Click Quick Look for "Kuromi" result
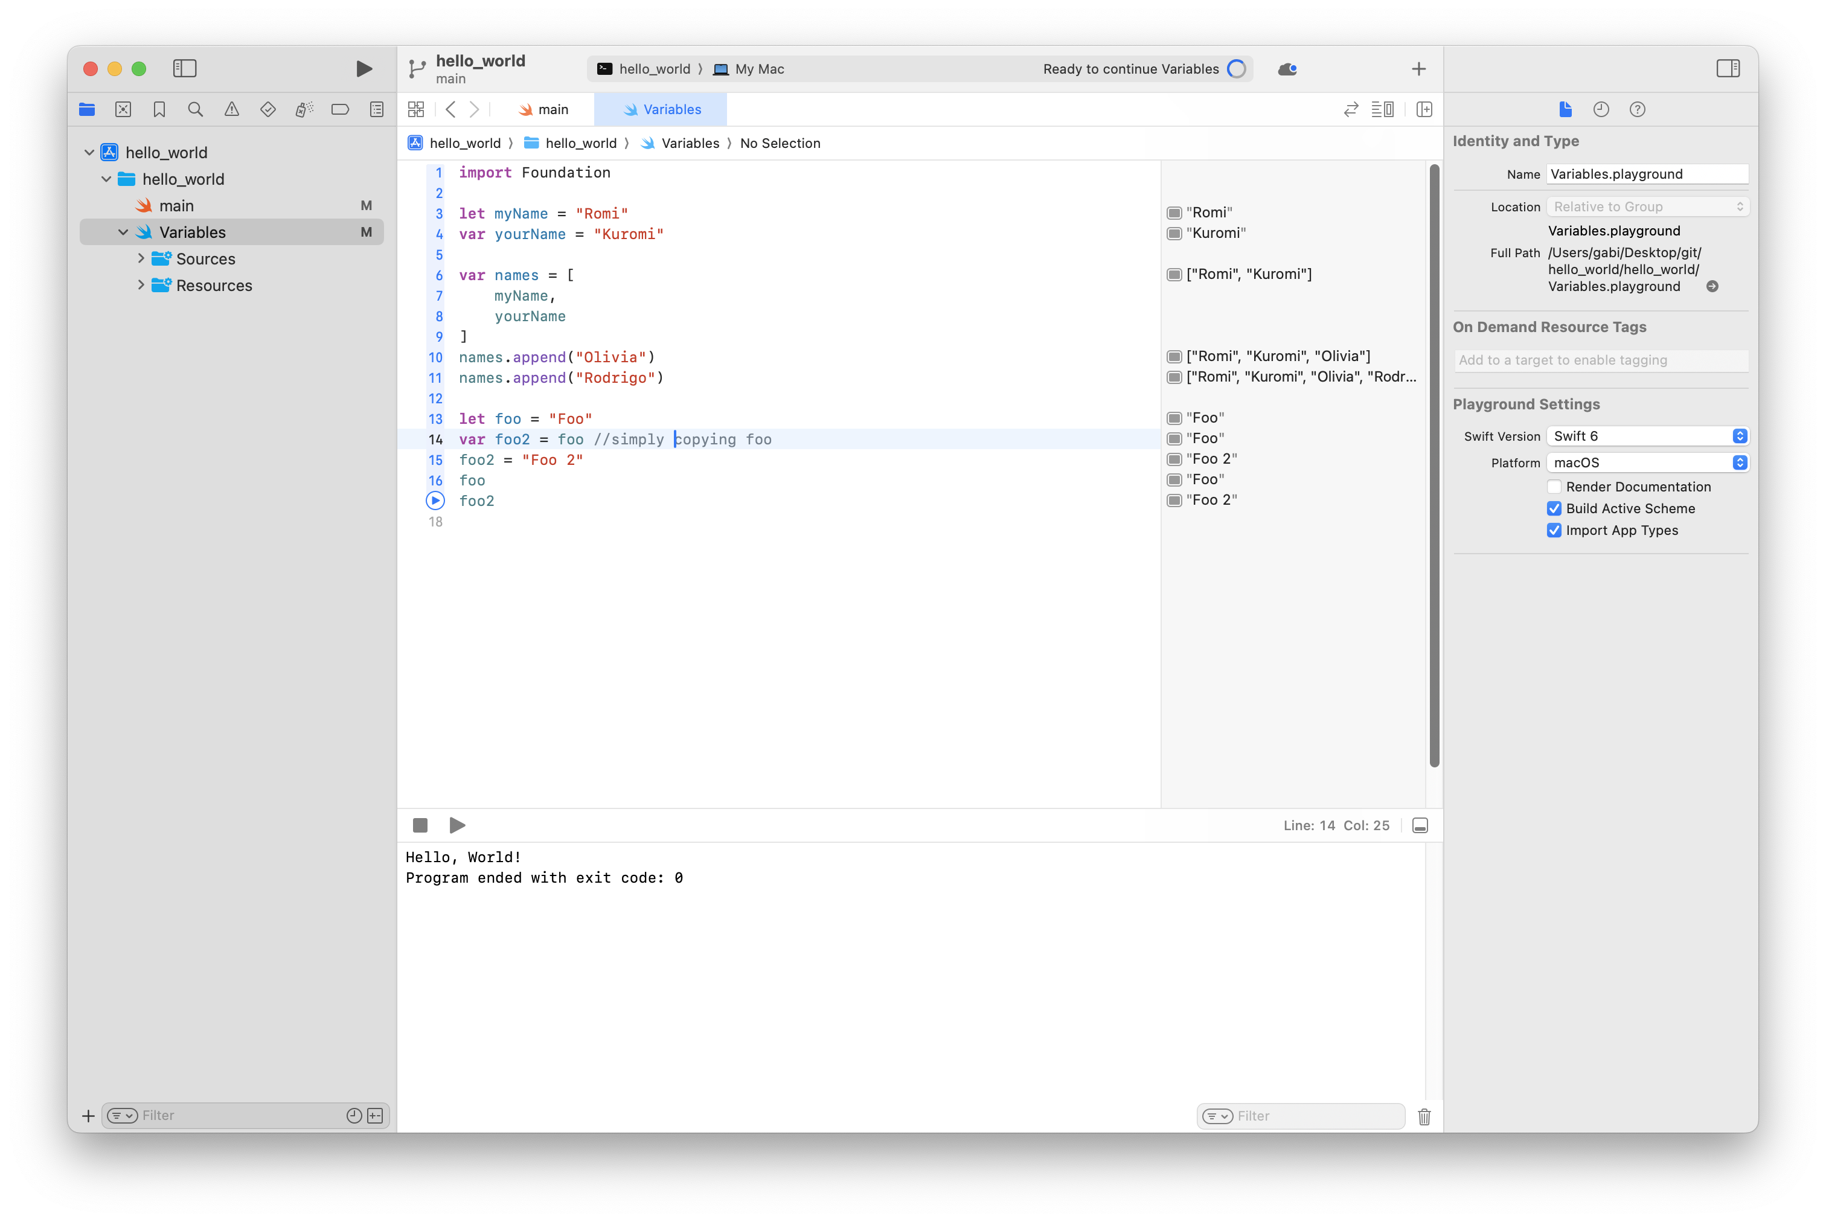This screenshot has height=1222, width=1826. 1174,234
